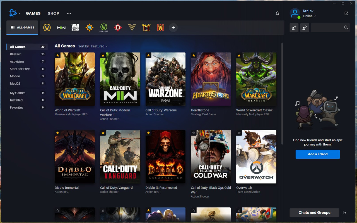The width and height of the screenshot is (357, 223).
Task: Click the games list vertical scrollbar
Action: (x=282, y=94)
